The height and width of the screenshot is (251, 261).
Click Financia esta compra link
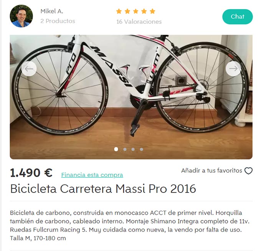pos(92,175)
